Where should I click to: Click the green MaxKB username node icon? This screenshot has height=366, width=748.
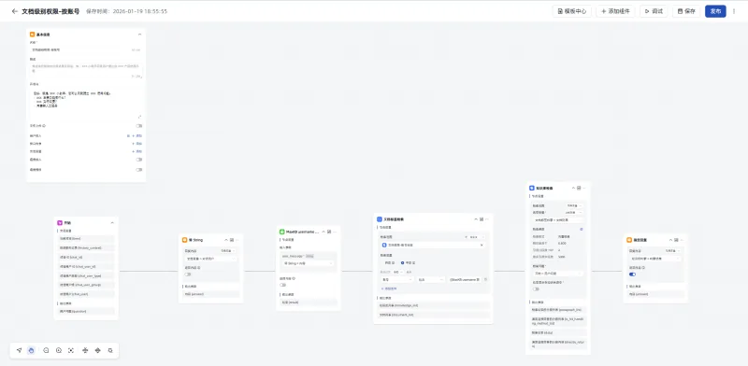pyautogui.click(x=282, y=232)
